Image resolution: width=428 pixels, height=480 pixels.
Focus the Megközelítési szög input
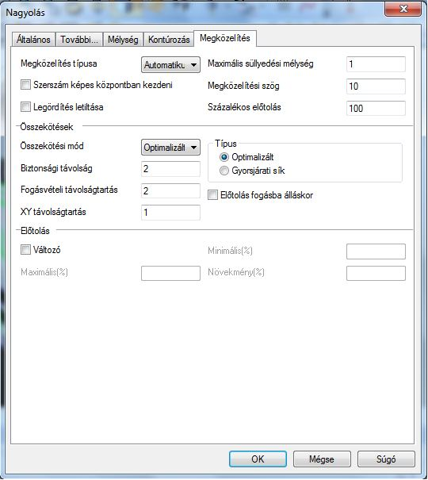tap(376, 86)
